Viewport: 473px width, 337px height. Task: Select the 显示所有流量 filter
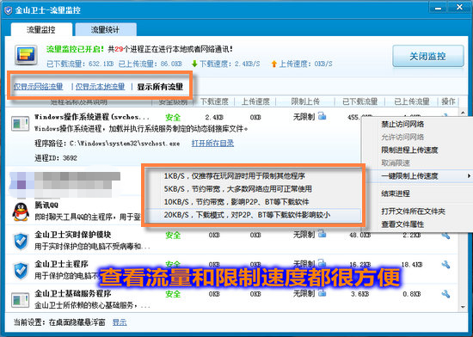pyautogui.click(x=160, y=87)
